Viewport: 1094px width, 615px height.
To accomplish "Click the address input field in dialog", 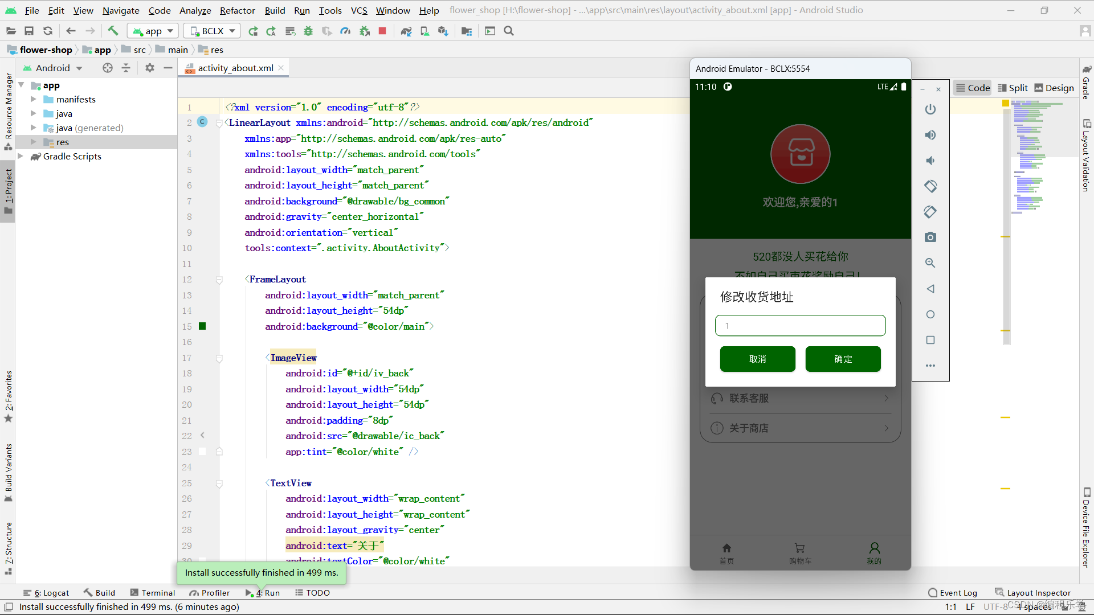I will [x=800, y=326].
